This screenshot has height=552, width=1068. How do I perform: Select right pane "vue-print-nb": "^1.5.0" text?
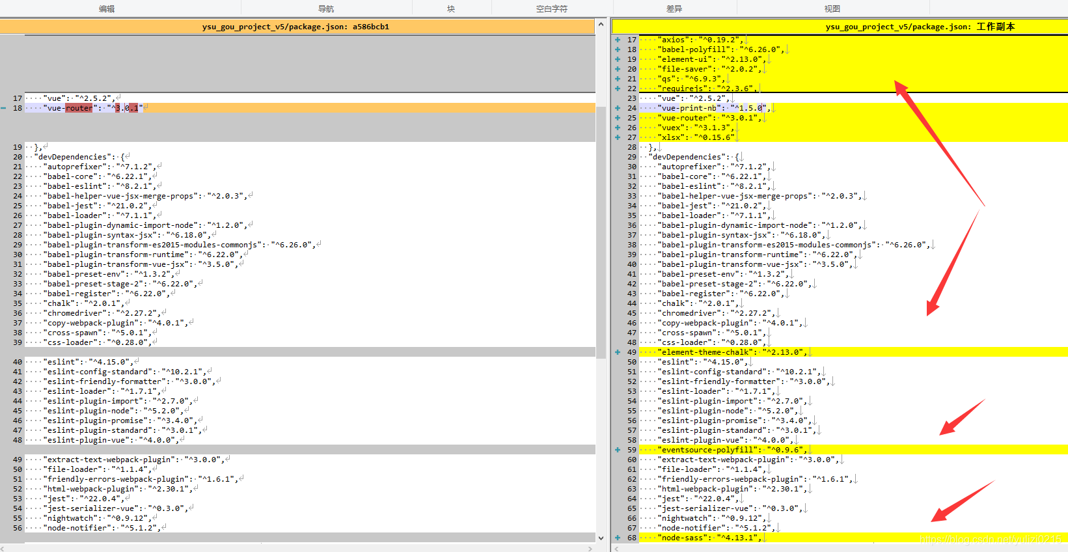pos(714,108)
